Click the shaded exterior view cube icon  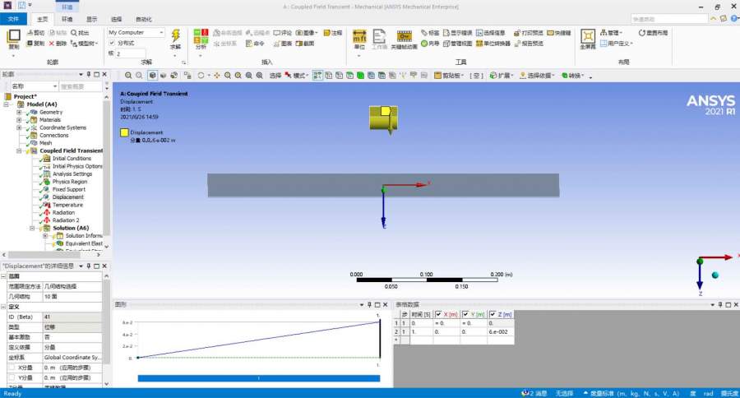pyautogui.click(x=152, y=75)
